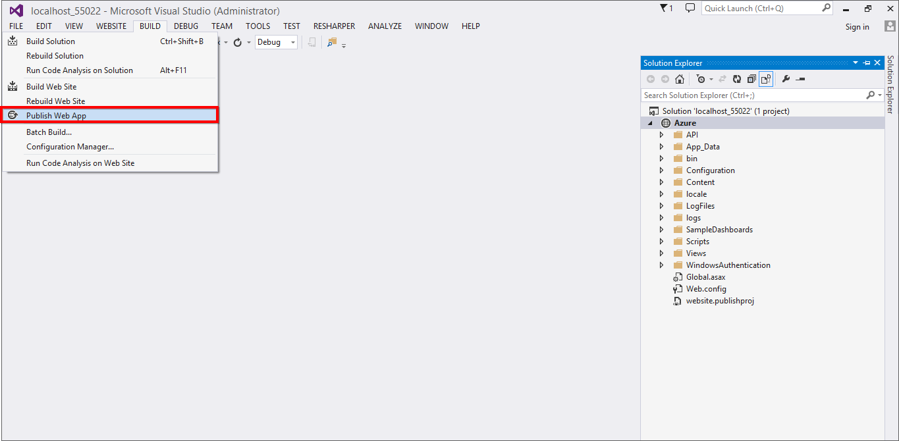Click the refresh icon on the main toolbar

tap(238, 42)
